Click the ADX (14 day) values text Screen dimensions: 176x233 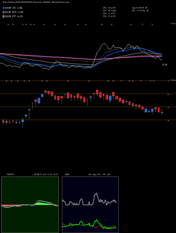click(x=99, y=174)
